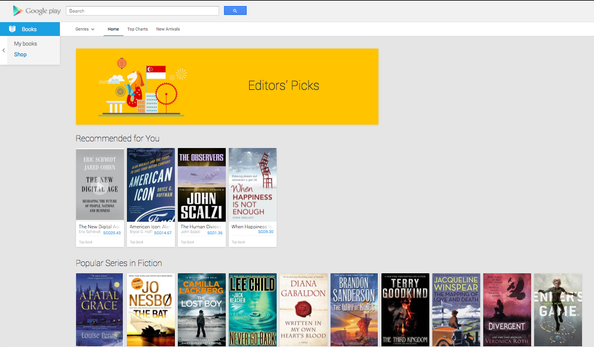Open the Popular Series in Fiction heading

coord(119,263)
